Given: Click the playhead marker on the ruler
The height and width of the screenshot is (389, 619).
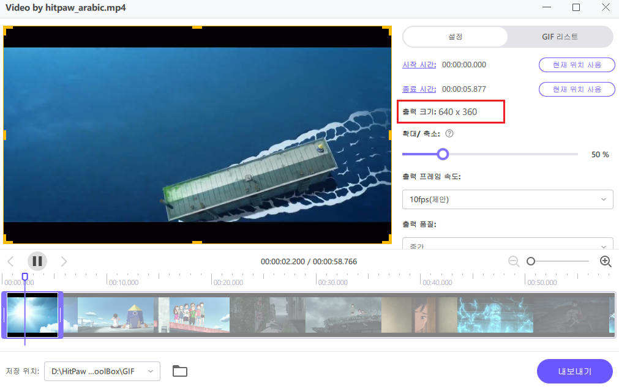Looking at the screenshot, I should coord(25,277).
